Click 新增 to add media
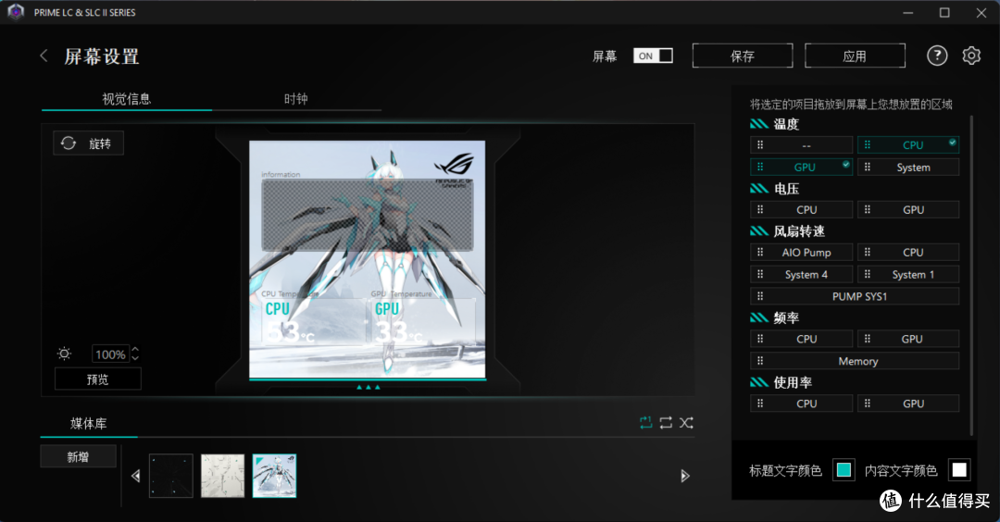 point(78,457)
